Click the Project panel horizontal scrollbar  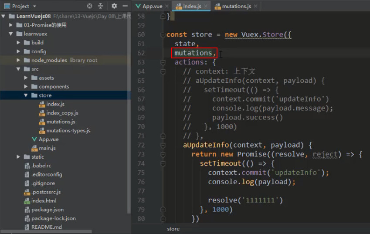[46, 232]
